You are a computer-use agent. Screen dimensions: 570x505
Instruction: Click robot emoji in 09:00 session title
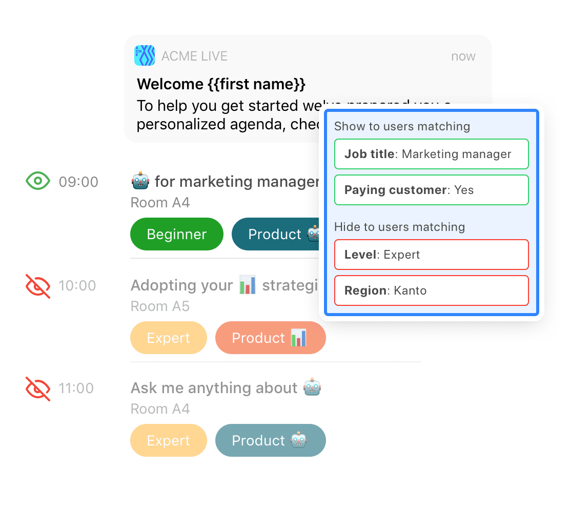coord(140,181)
